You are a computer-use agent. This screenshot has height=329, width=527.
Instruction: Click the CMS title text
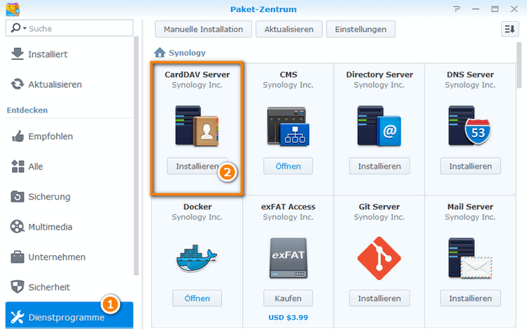(x=288, y=75)
